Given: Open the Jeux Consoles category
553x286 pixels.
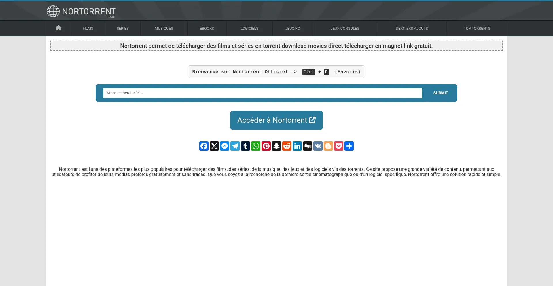Looking at the screenshot, I should click(x=345, y=28).
